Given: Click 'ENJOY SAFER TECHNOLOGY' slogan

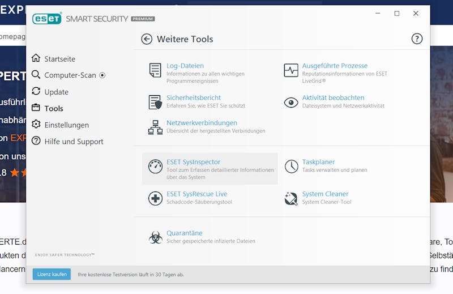Looking at the screenshot, I should (x=65, y=255).
